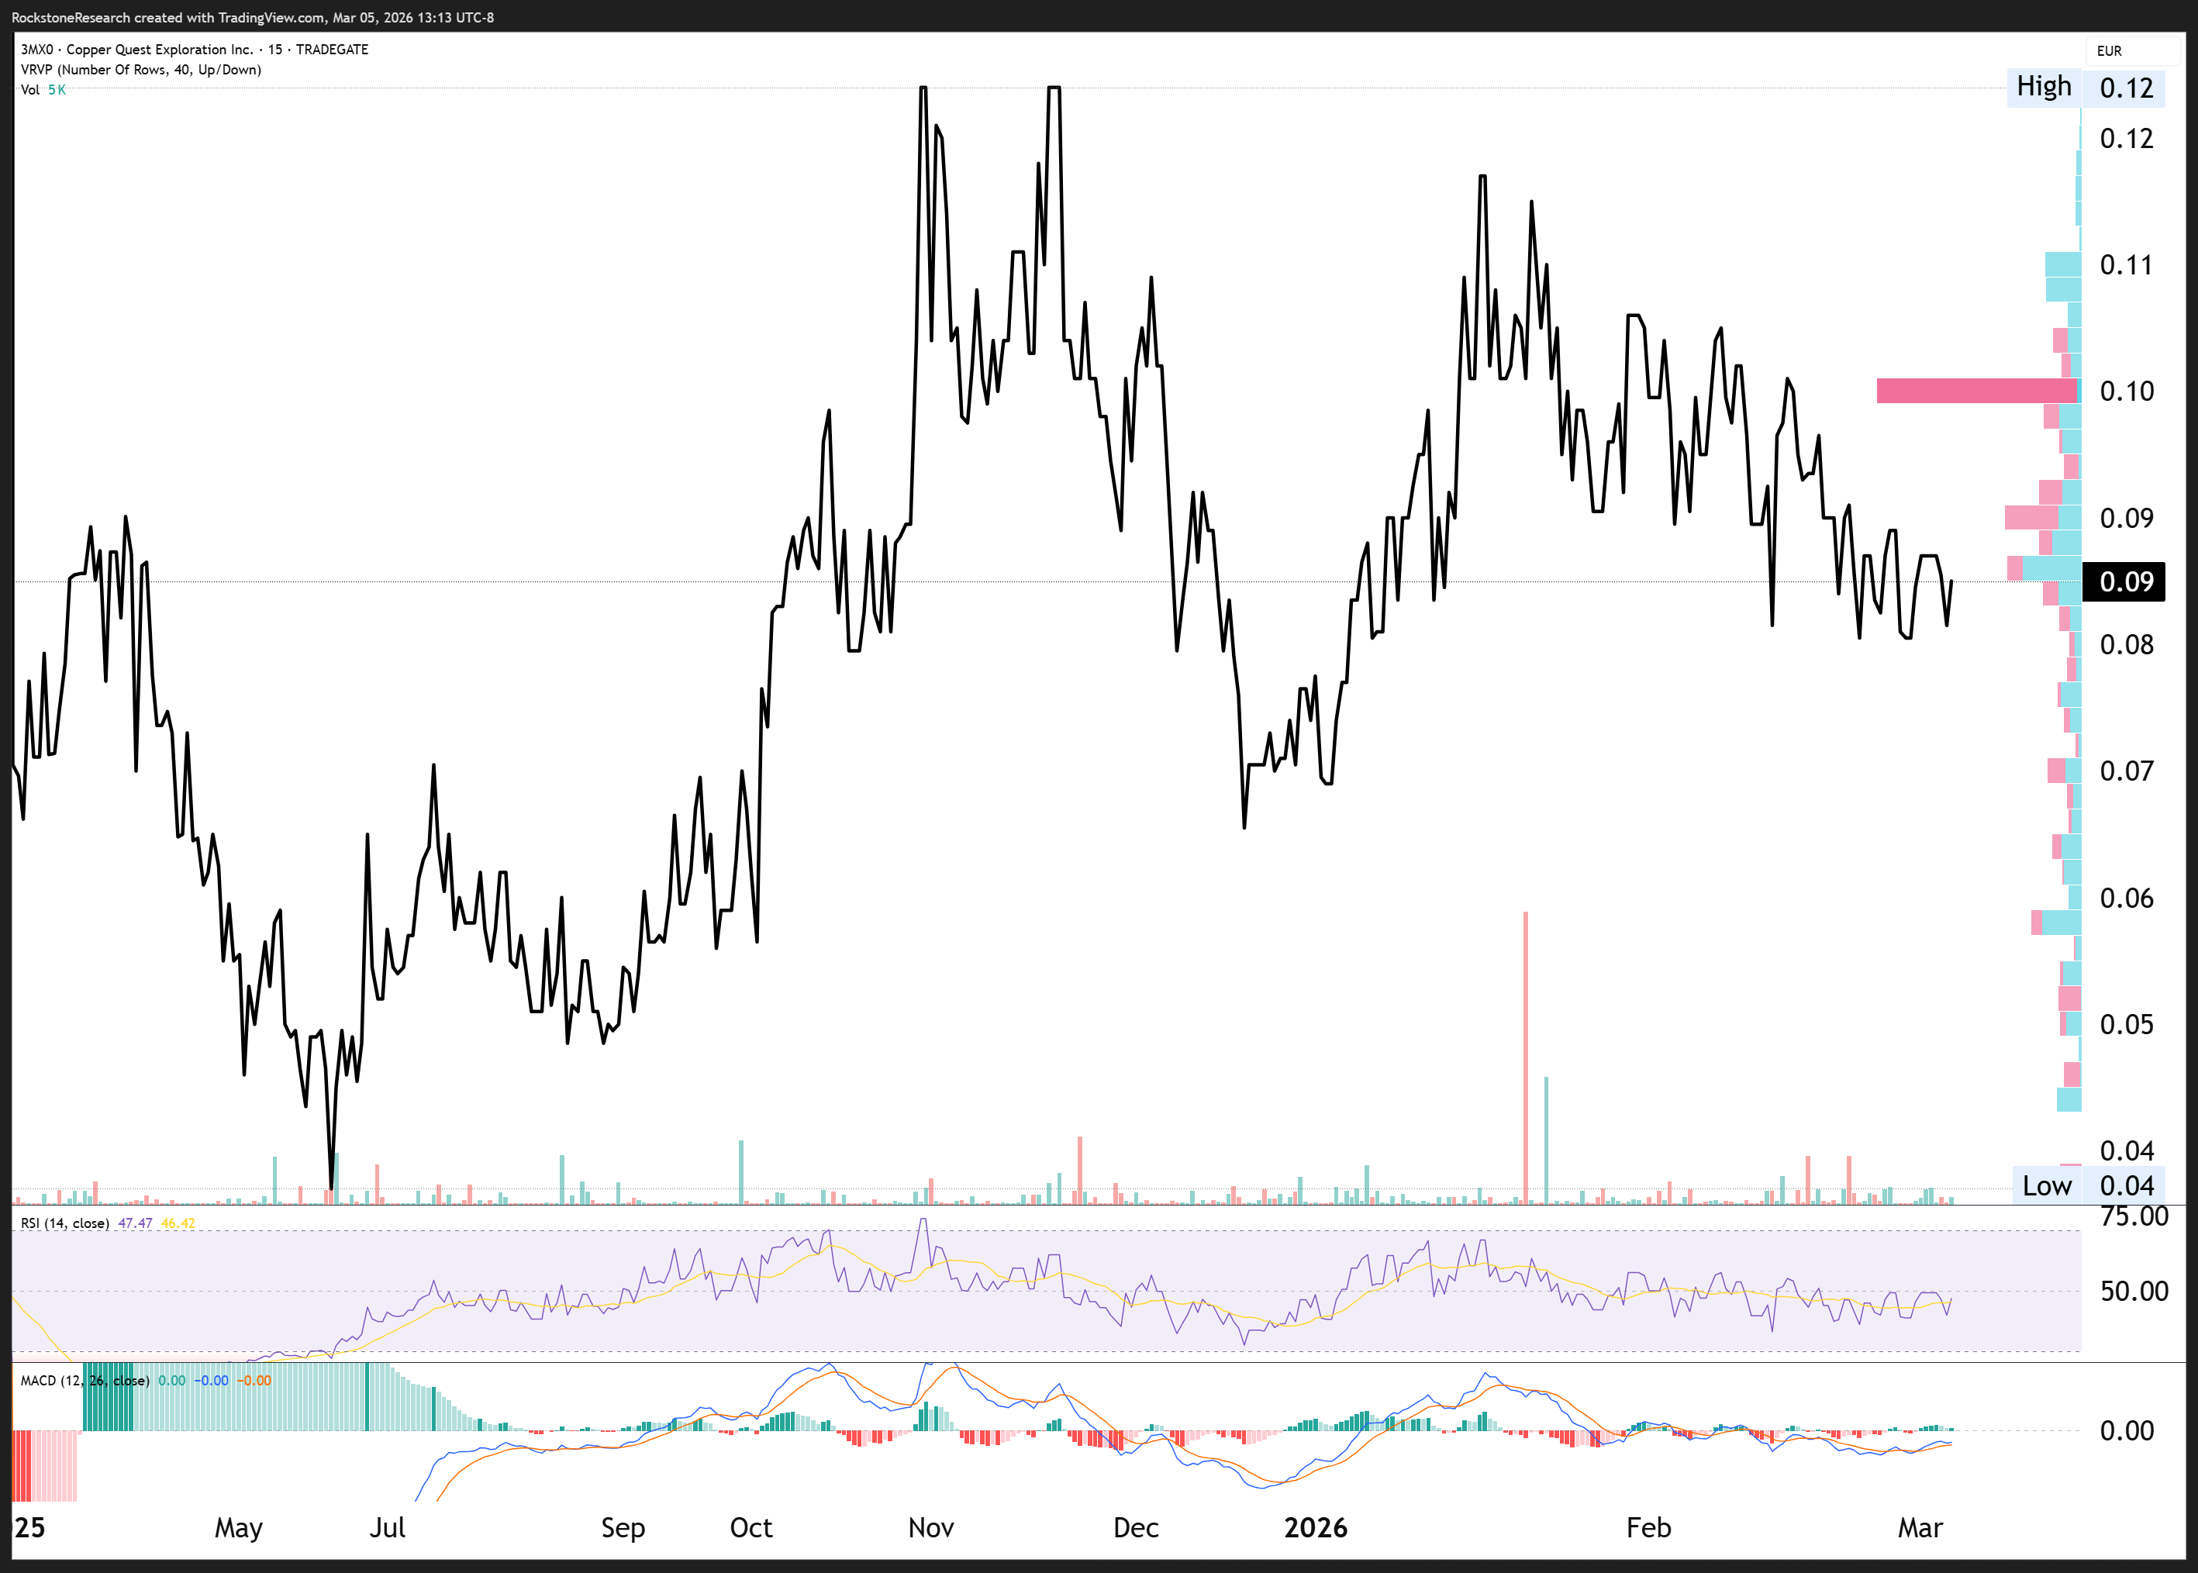The image size is (2198, 1573).
Task: Click the 0.11 price scale label
Action: click(x=2125, y=264)
